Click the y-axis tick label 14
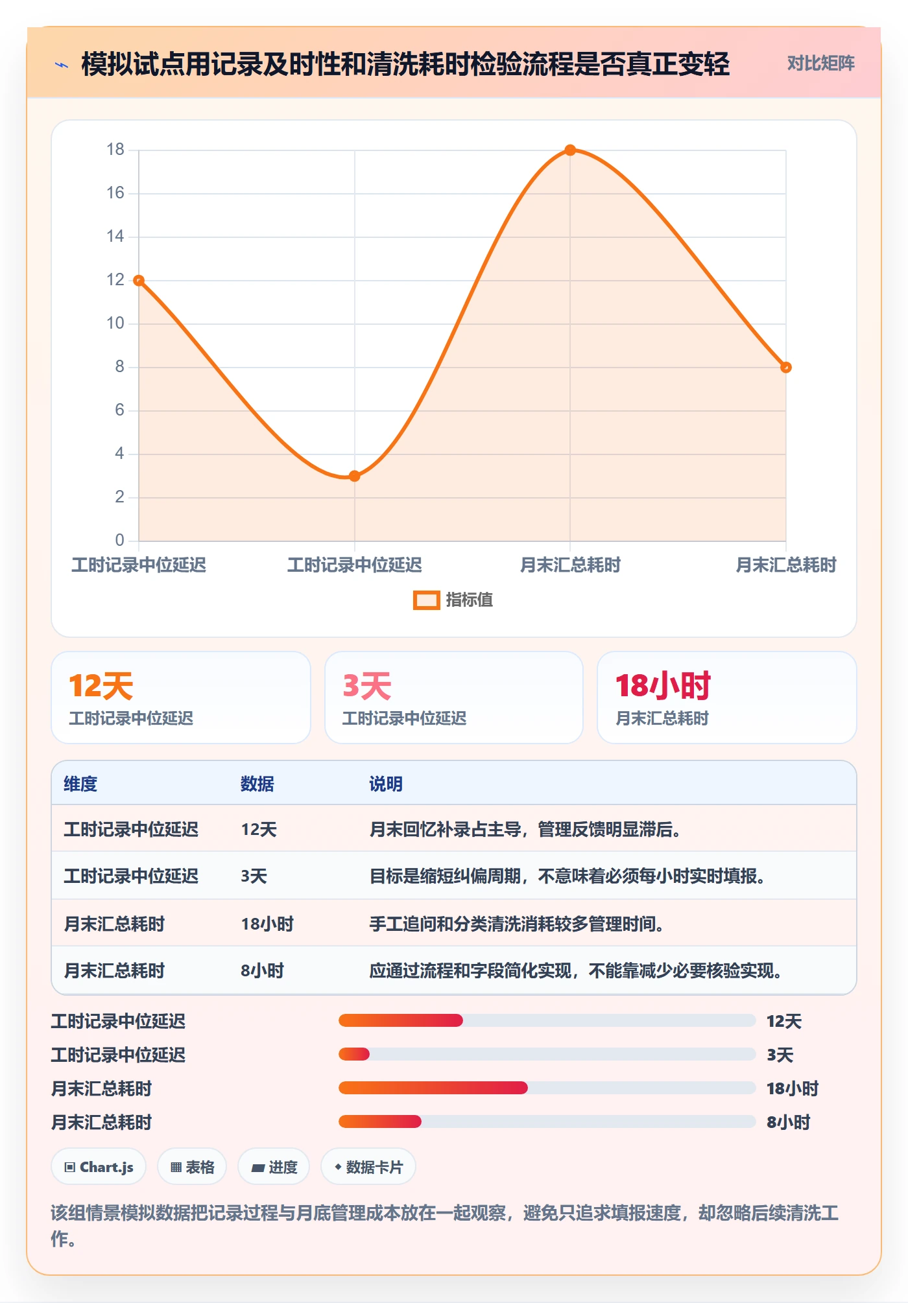This screenshot has height=1303, width=908. [x=115, y=237]
